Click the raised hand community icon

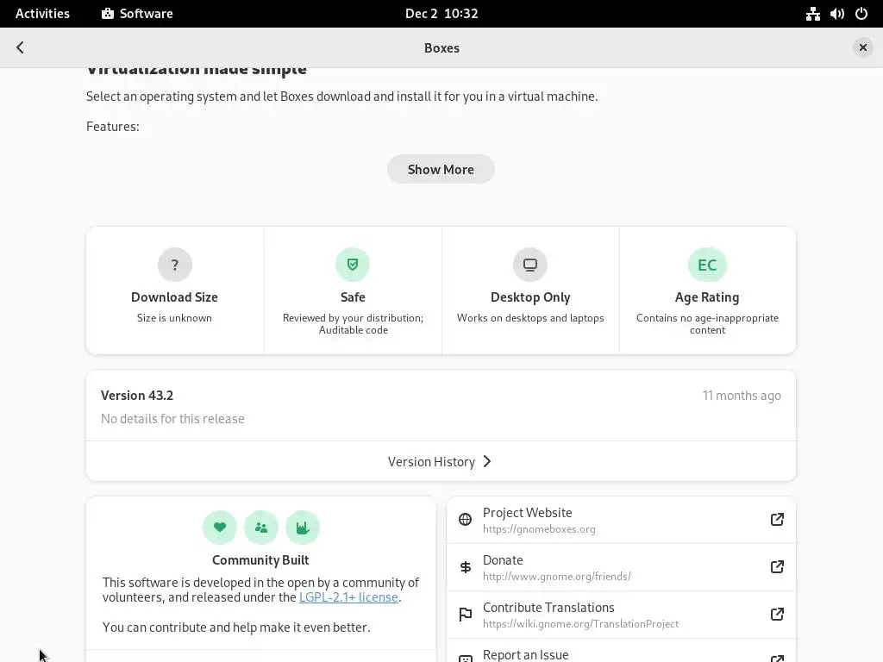pos(303,528)
